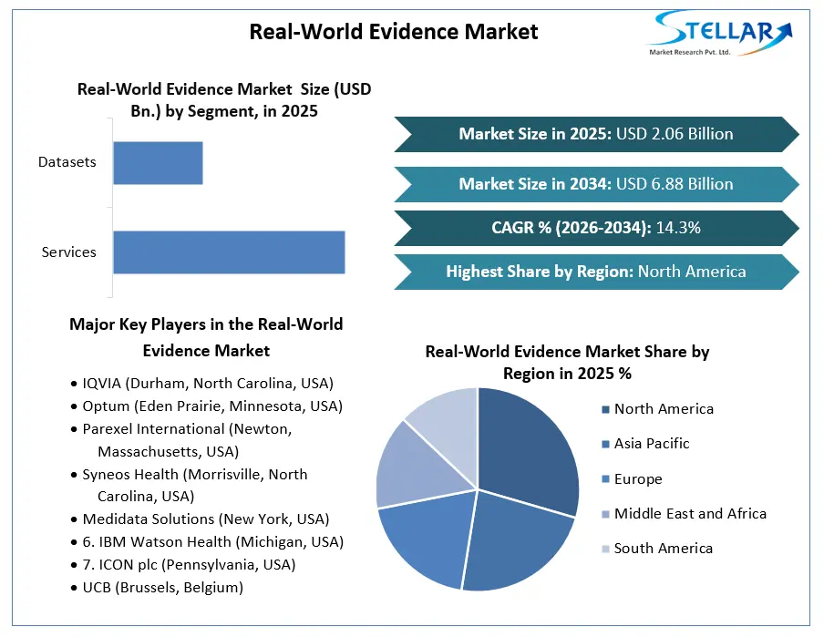The image size is (824, 637).
Task: Click the South America legend color swatch
Action: click(605, 550)
